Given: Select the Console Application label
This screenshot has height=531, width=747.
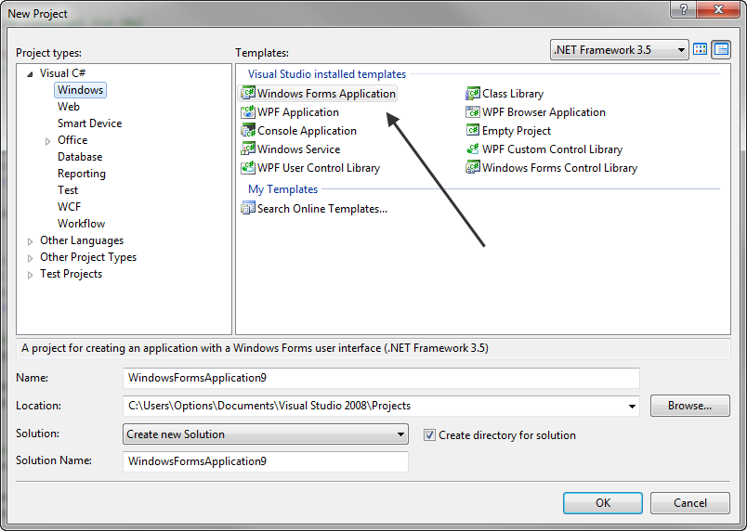Looking at the screenshot, I should (x=307, y=130).
